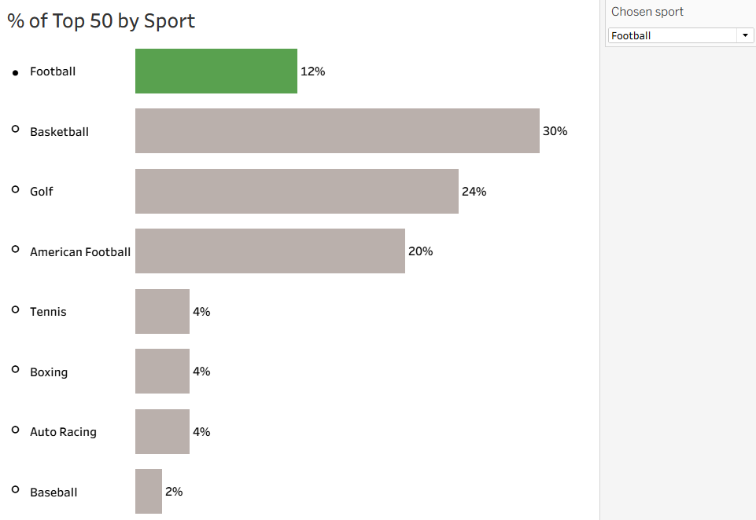The image size is (756, 520).
Task: Select the Auto Racing radio button
Action: pos(15,430)
